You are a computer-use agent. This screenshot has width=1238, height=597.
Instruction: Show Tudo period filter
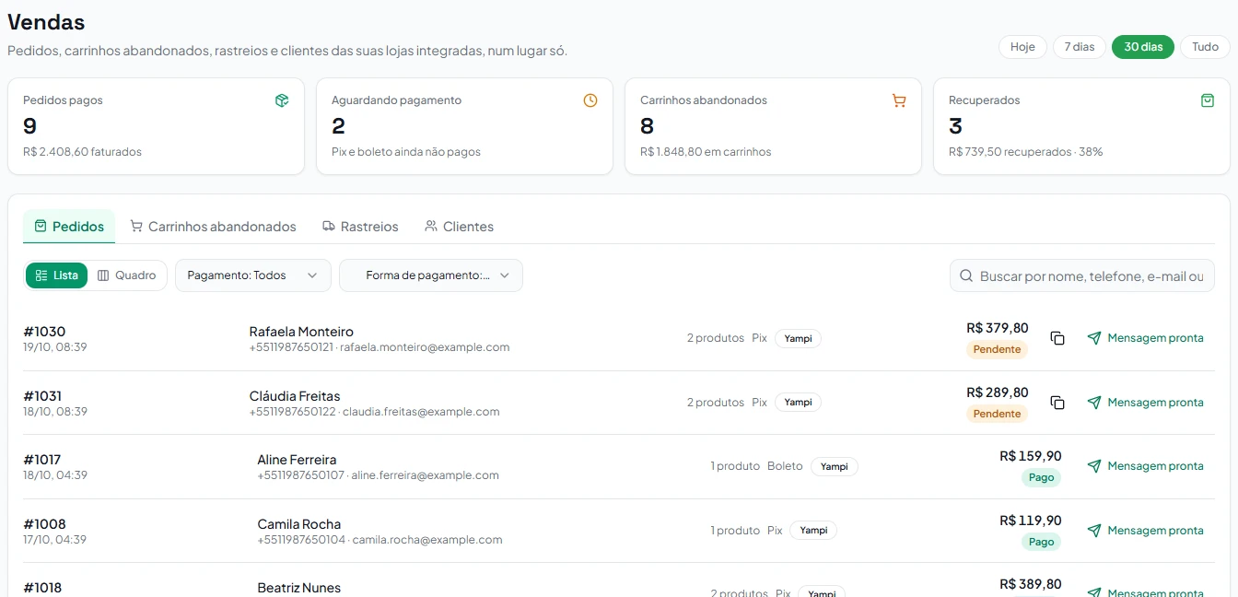[x=1205, y=47]
